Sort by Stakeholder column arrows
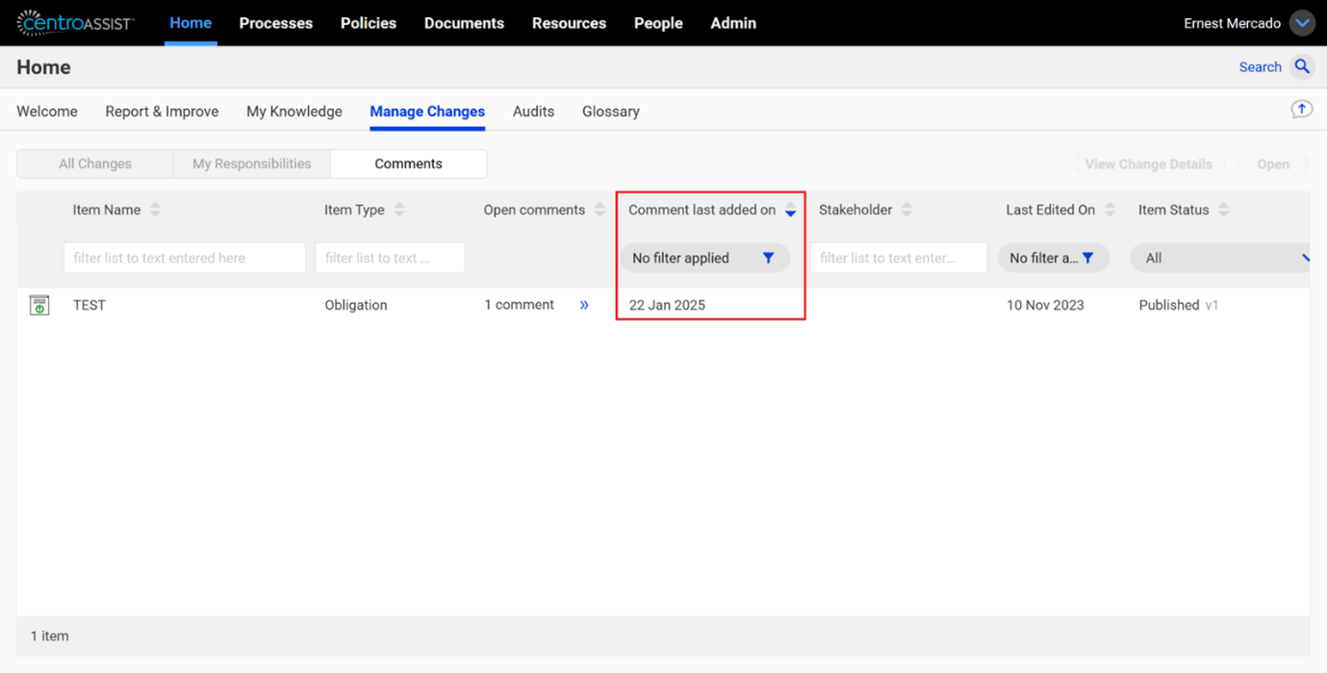The height and width of the screenshot is (673, 1327). pos(906,210)
